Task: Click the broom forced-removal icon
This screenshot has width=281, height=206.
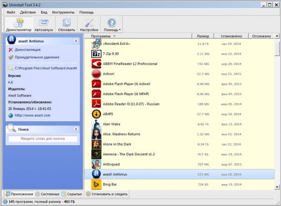Action: tap(11, 57)
